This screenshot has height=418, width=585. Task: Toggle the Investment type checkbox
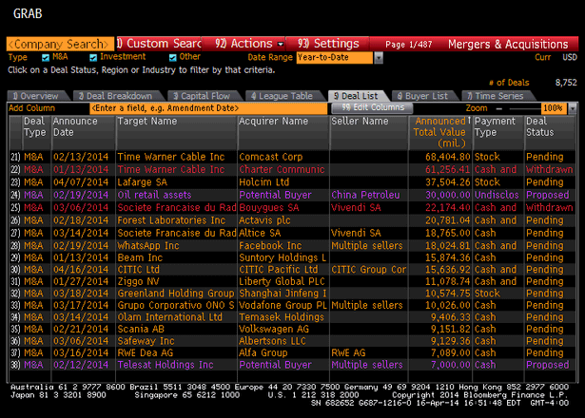tap(93, 57)
